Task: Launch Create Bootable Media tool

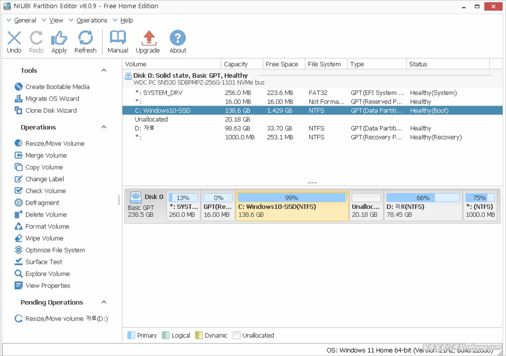Action: [x=57, y=87]
